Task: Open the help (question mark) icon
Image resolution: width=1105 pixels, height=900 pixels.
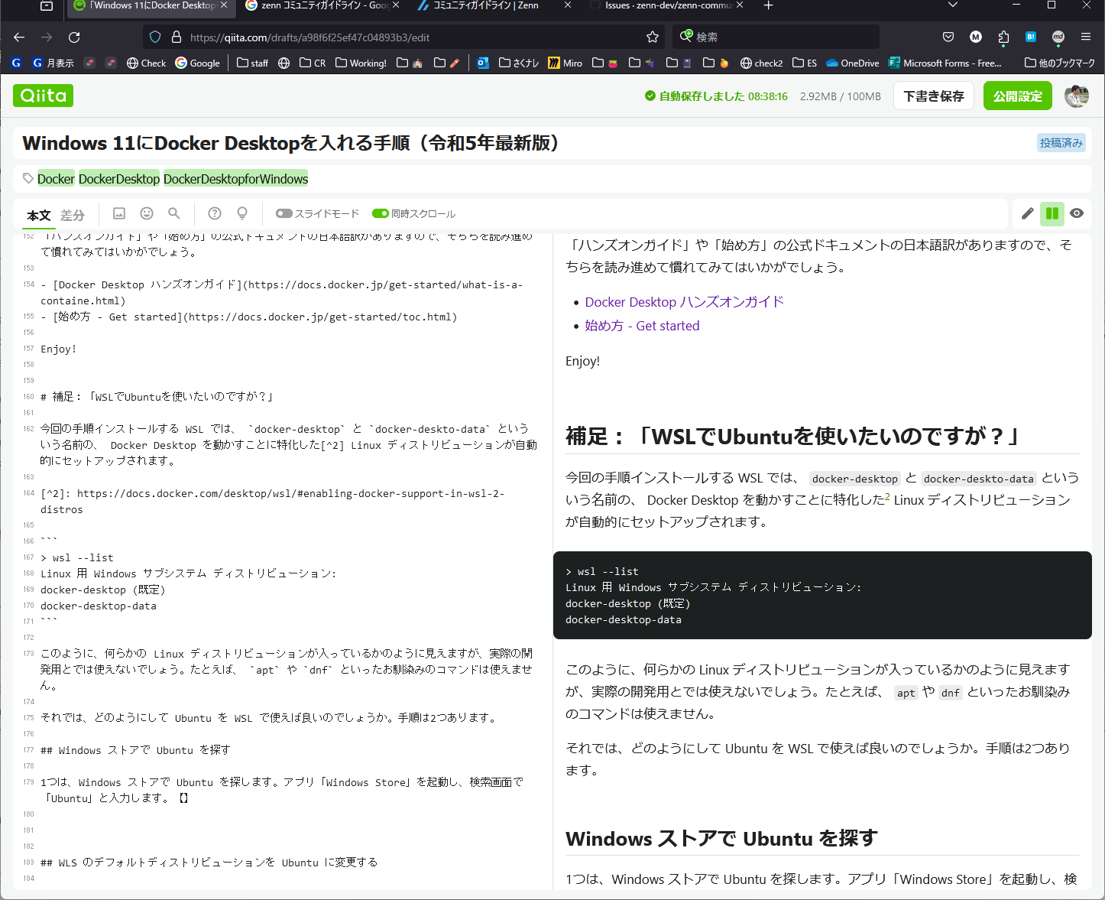Action: (x=215, y=214)
